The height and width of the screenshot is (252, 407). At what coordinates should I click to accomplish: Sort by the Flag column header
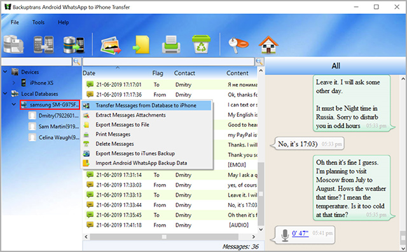[x=158, y=73]
